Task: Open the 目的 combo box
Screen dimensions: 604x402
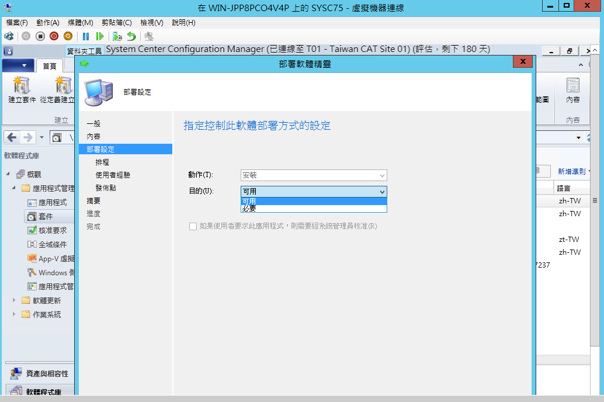Action: (314, 192)
